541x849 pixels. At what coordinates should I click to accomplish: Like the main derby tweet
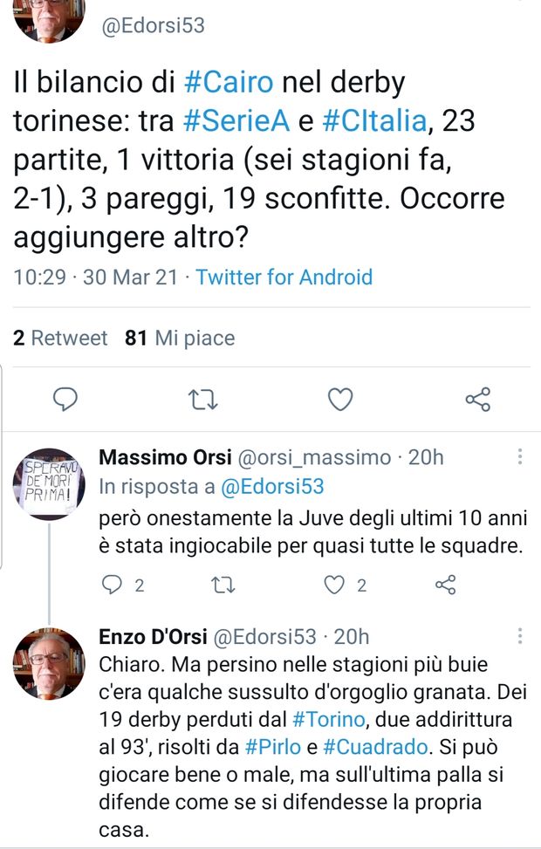339,400
